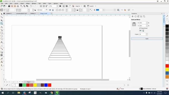This screenshot has height=95, width=169.
Task: Select the bottom-right anchor point
Action: (135, 26)
